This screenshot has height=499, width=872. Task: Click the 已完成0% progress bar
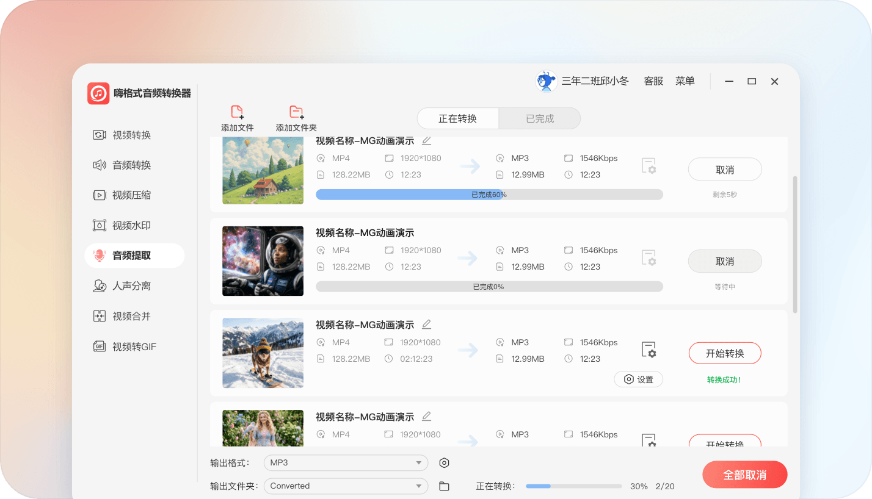489,287
